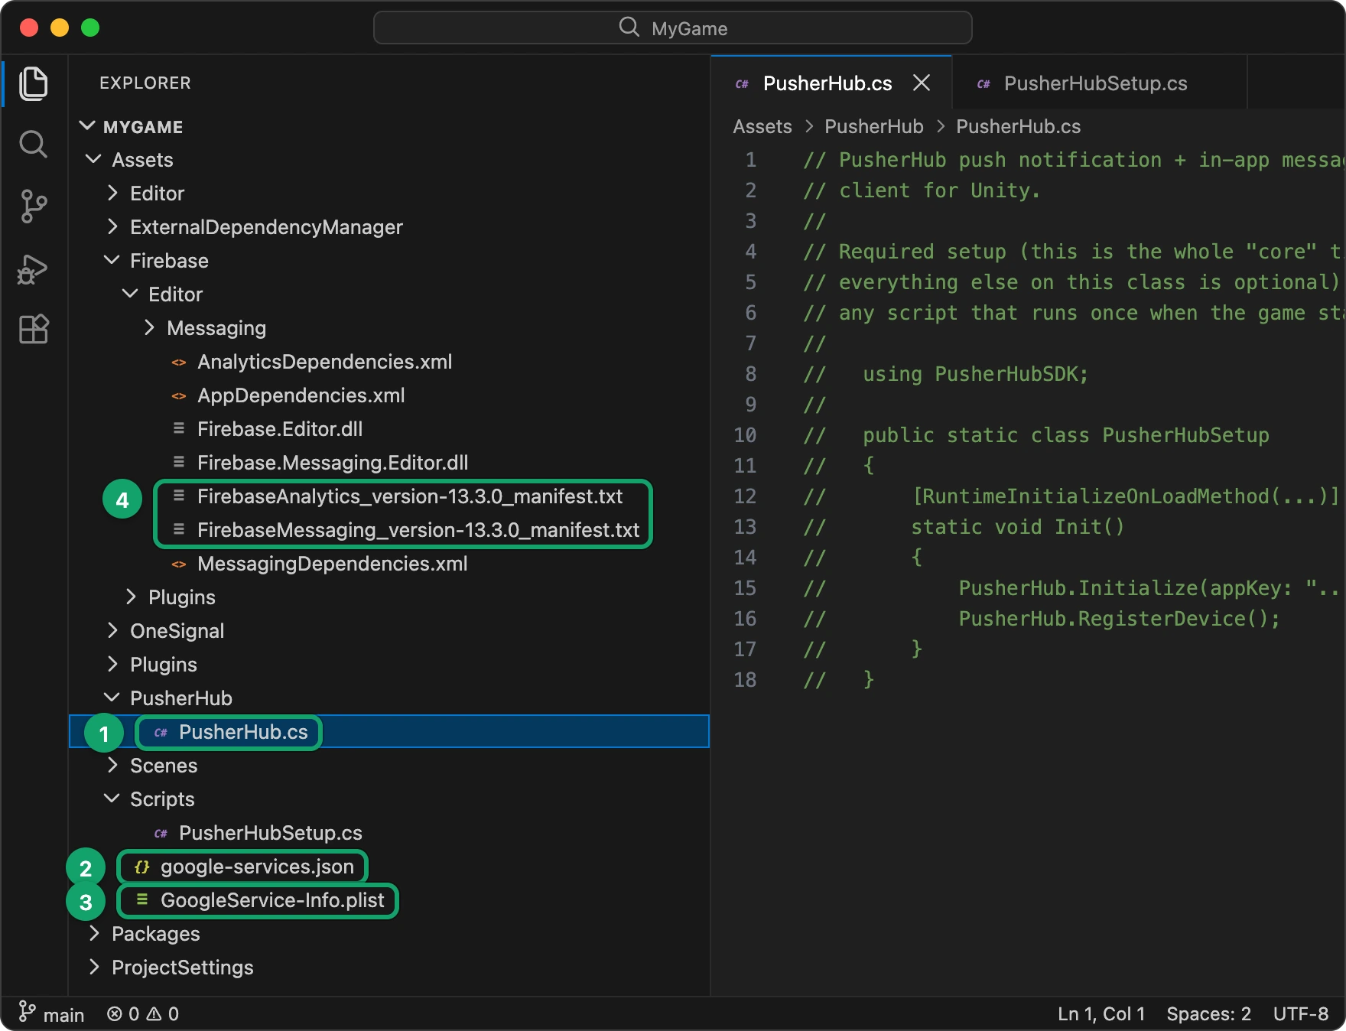
Task: Expand the OneSignal folder chevron
Action: pyautogui.click(x=112, y=630)
